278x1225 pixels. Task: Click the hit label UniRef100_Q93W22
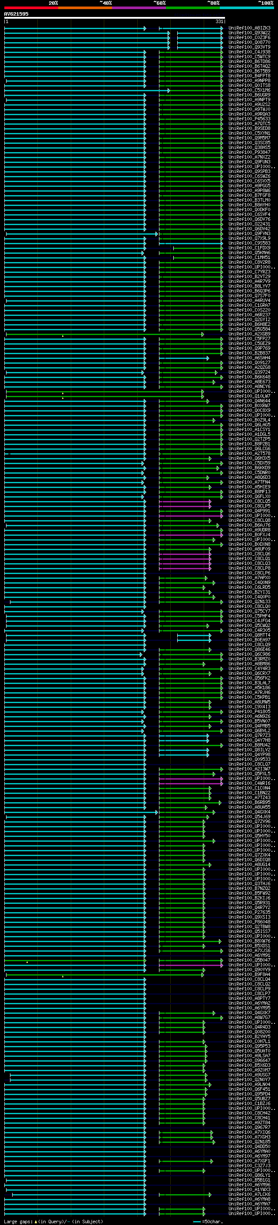[x=249, y=33]
